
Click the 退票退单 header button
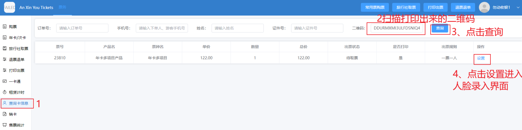[x=463, y=7]
